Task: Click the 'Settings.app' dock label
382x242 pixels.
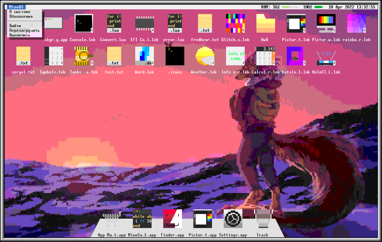Action: (233, 235)
